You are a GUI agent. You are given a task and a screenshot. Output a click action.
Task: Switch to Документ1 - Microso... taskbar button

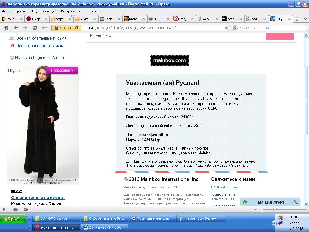point(104,228)
